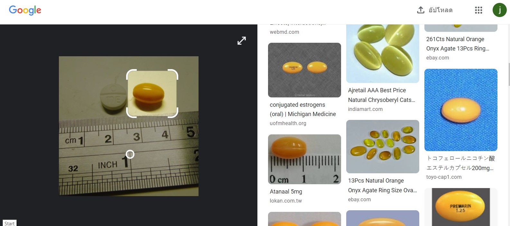The image size is (510, 226).
Task: Open the Premarin 1.25 pill image
Action: (x=461, y=207)
